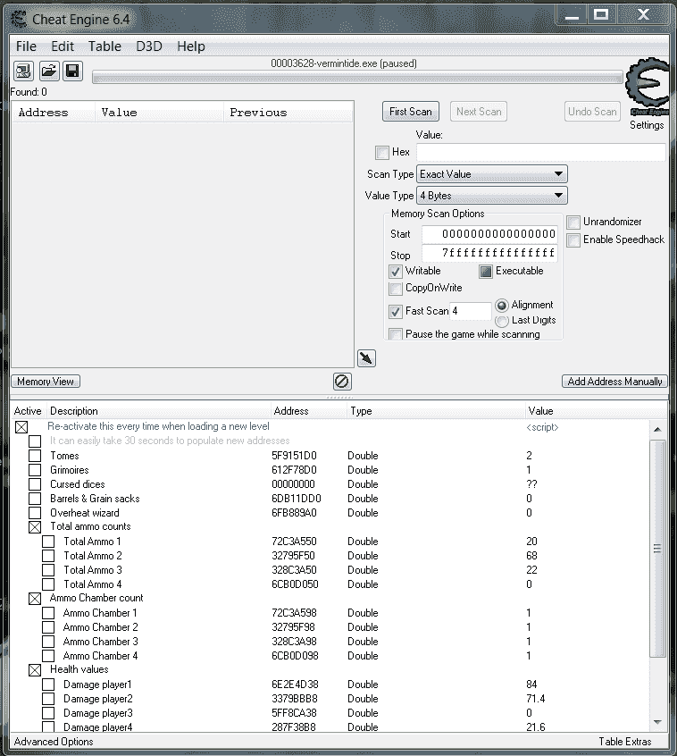Open the D3D menu
This screenshot has height=756, width=677.
tap(149, 46)
